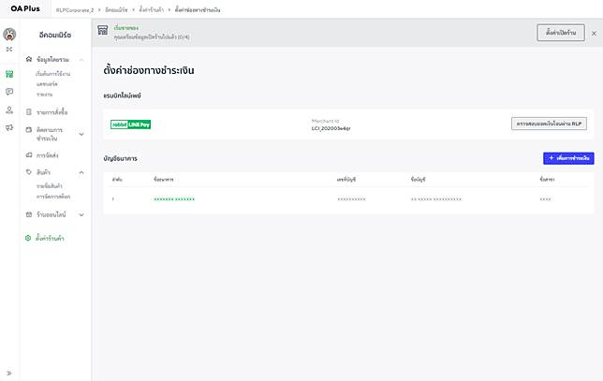Click the masked account name cell
Screen dimensions: 603x381
coord(436,199)
